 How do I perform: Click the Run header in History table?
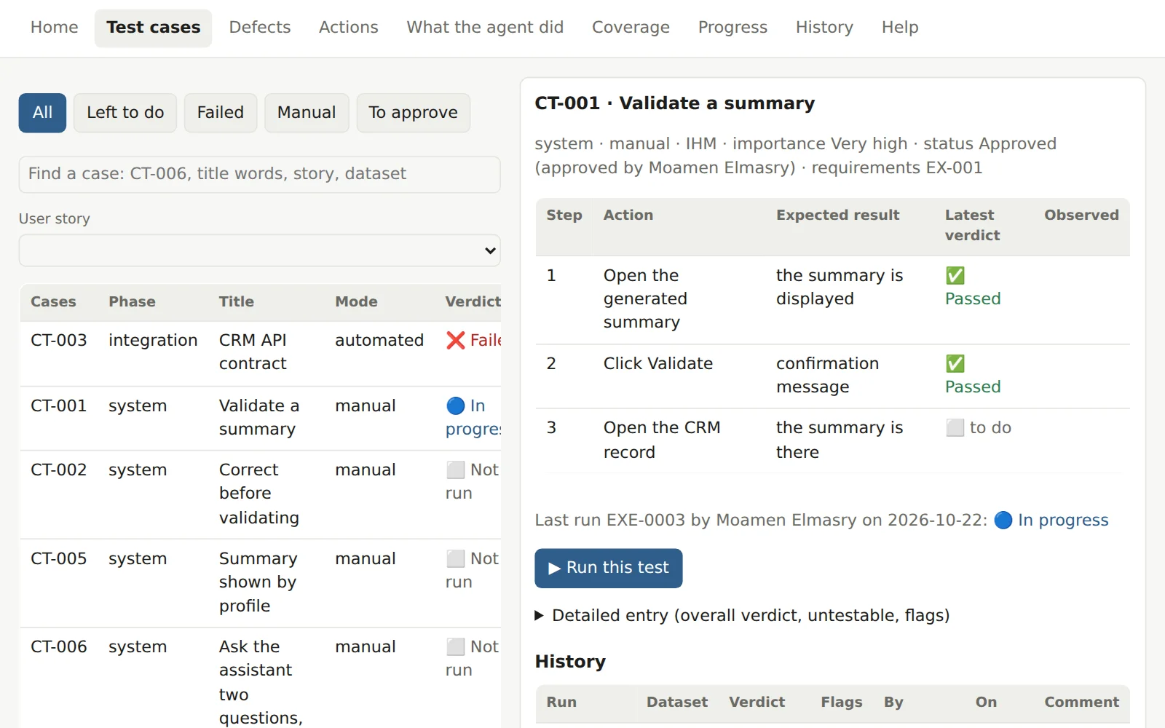tap(561, 702)
